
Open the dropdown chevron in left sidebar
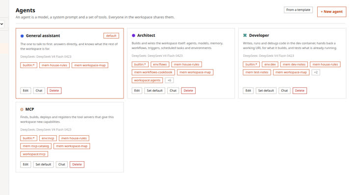(2, 24)
